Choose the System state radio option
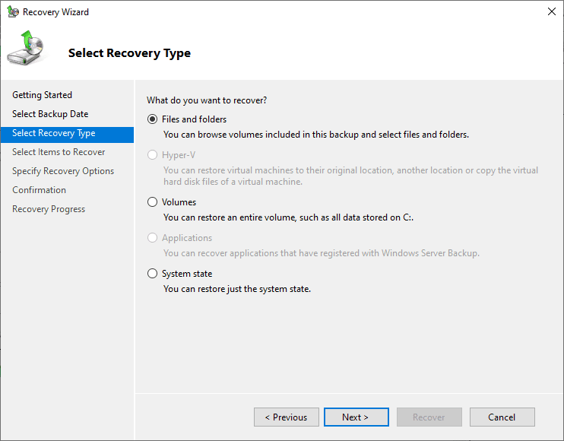The width and height of the screenshot is (564, 441). point(153,274)
